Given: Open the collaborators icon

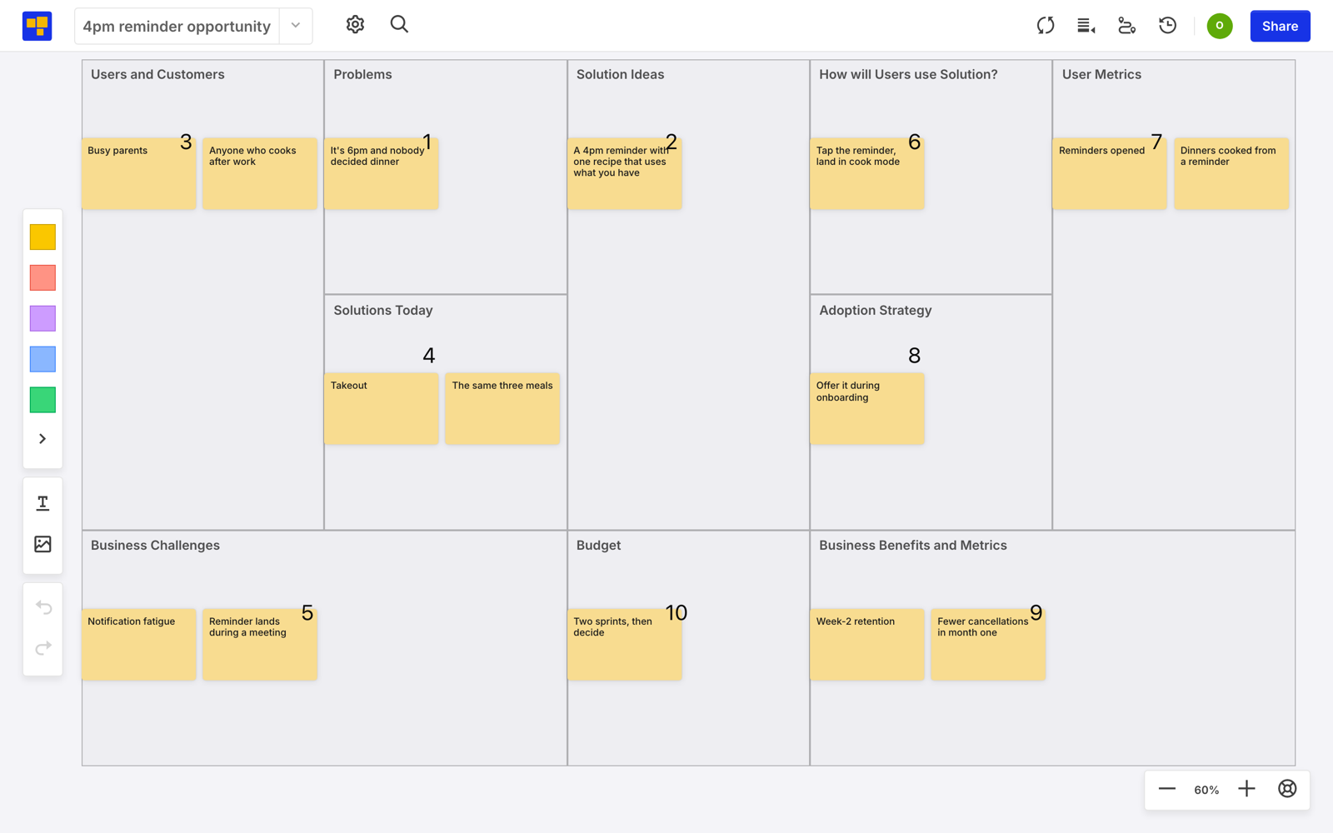Looking at the screenshot, I should tap(1126, 26).
